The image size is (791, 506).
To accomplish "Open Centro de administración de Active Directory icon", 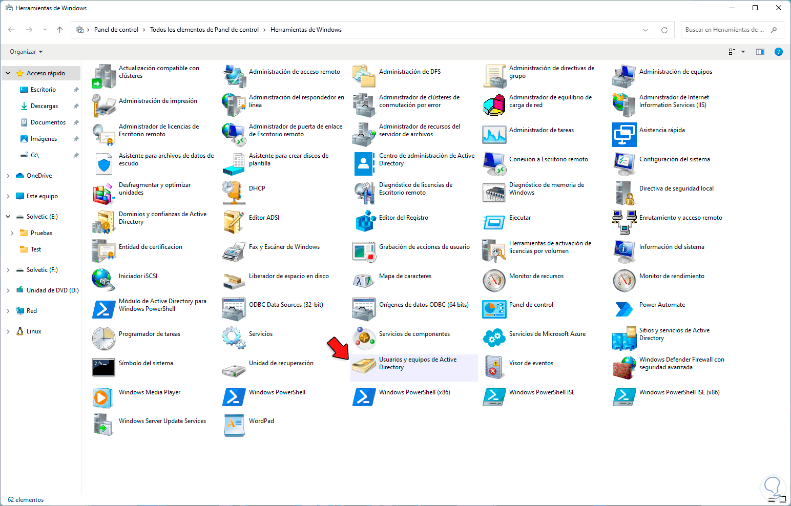I will click(364, 163).
